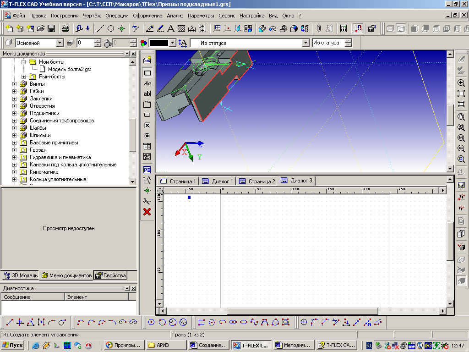Open the АРИЗ taskbar window
The width and height of the screenshot is (469, 352).
[166, 345]
